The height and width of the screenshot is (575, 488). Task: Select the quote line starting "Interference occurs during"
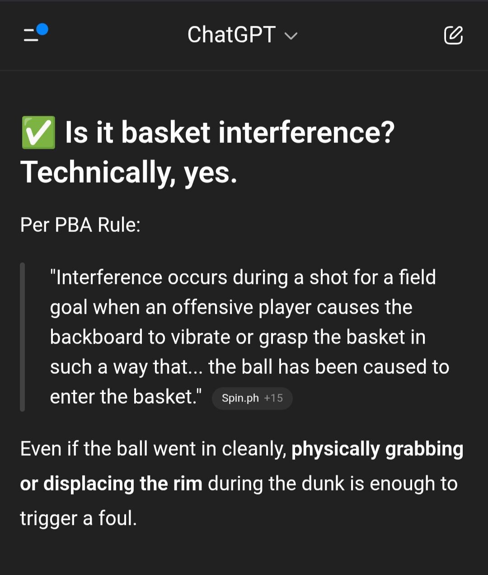[x=243, y=277]
